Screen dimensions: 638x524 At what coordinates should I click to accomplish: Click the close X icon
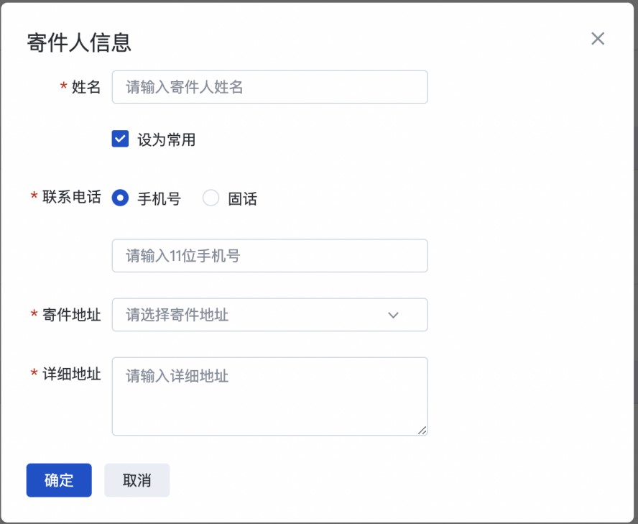(598, 39)
